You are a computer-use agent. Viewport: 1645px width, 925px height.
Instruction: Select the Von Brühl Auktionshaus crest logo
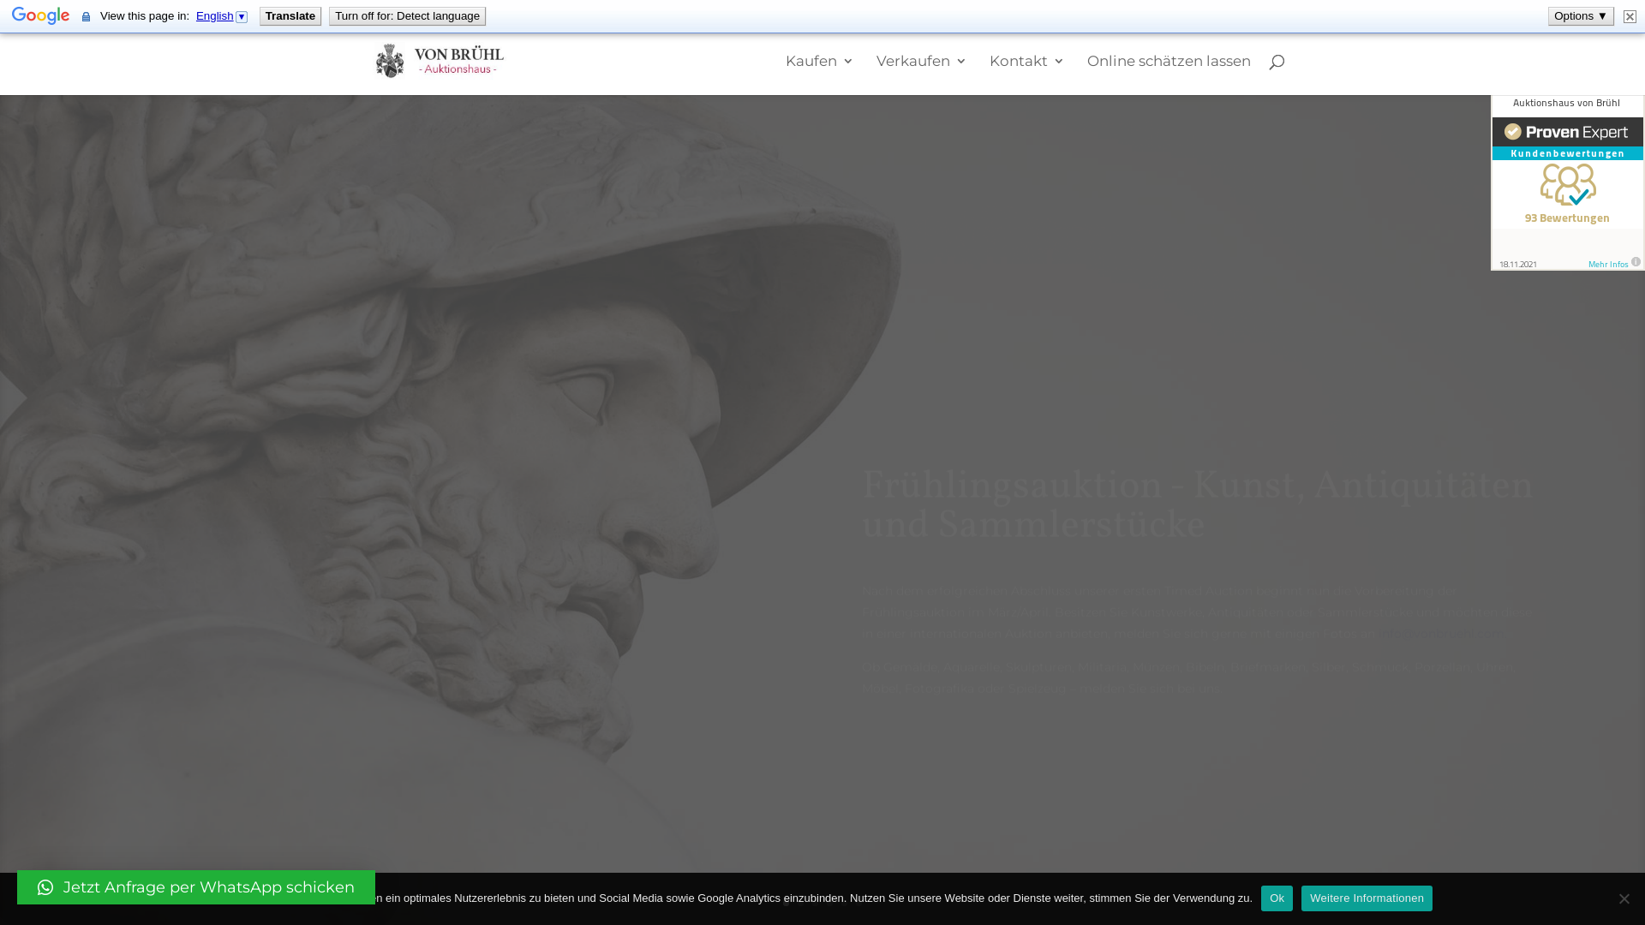click(x=391, y=60)
